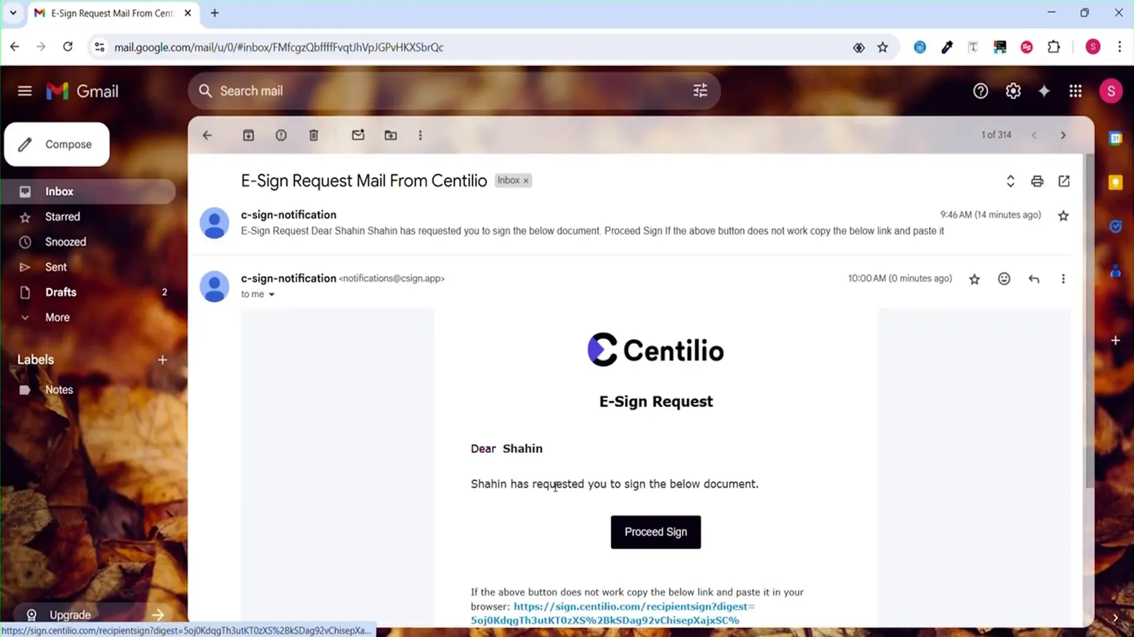View site information icon in address bar
The width and height of the screenshot is (1134, 637).
pos(99,47)
